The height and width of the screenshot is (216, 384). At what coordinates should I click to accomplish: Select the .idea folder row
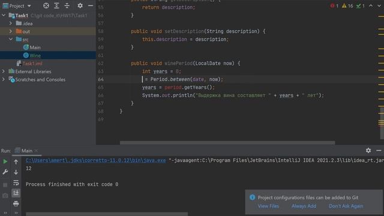48,23
